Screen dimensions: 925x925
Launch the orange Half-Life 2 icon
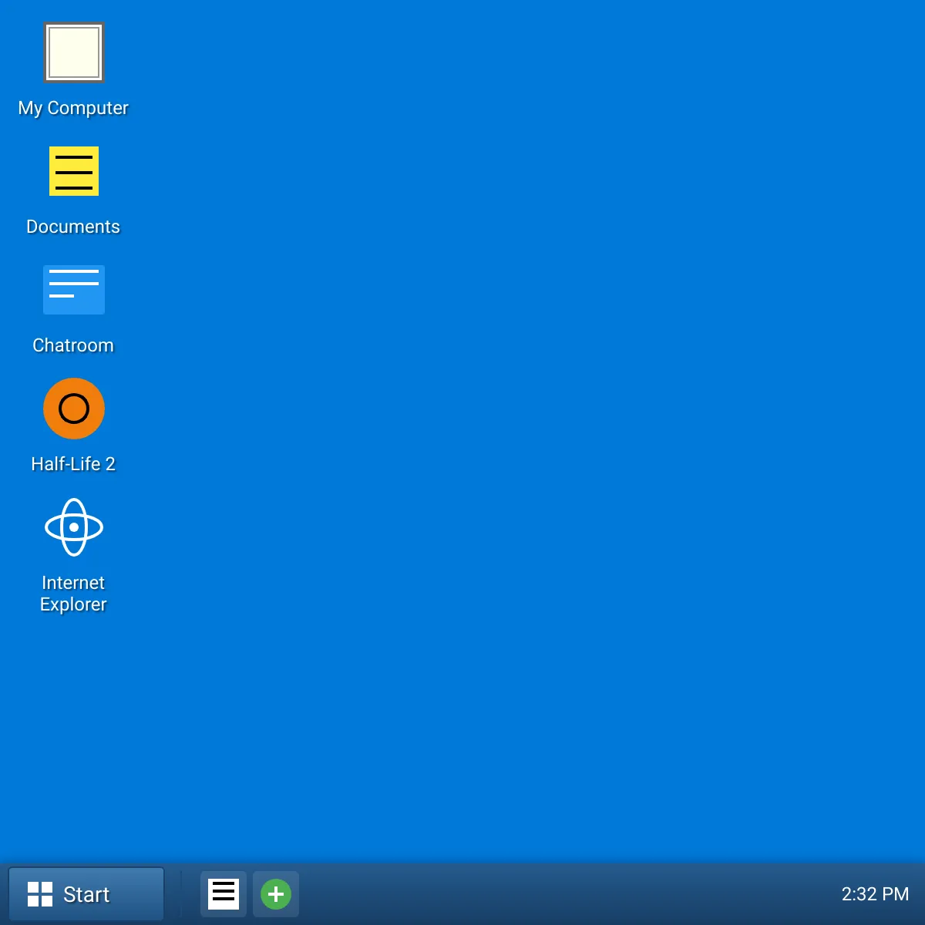[x=74, y=409]
